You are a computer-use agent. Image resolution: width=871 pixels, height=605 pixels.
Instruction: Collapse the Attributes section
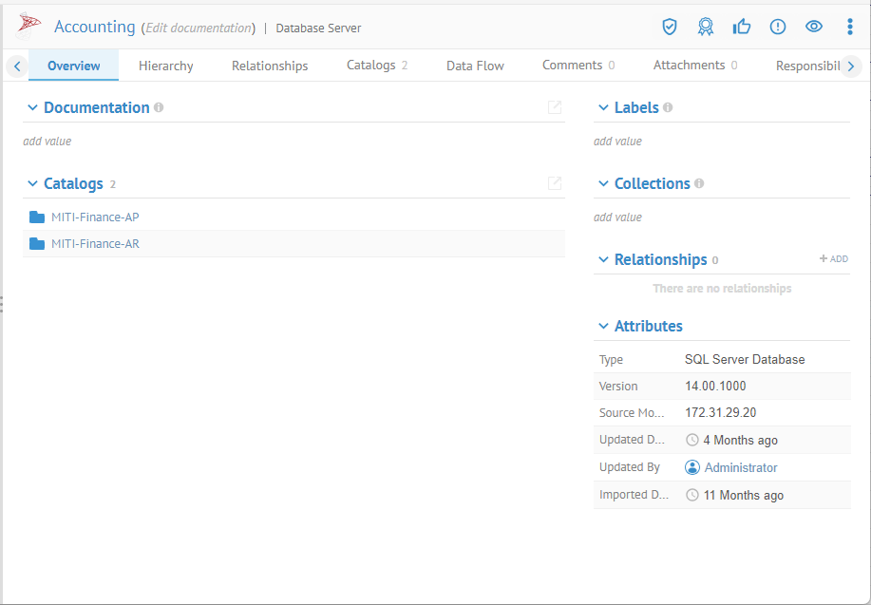click(x=603, y=327)
